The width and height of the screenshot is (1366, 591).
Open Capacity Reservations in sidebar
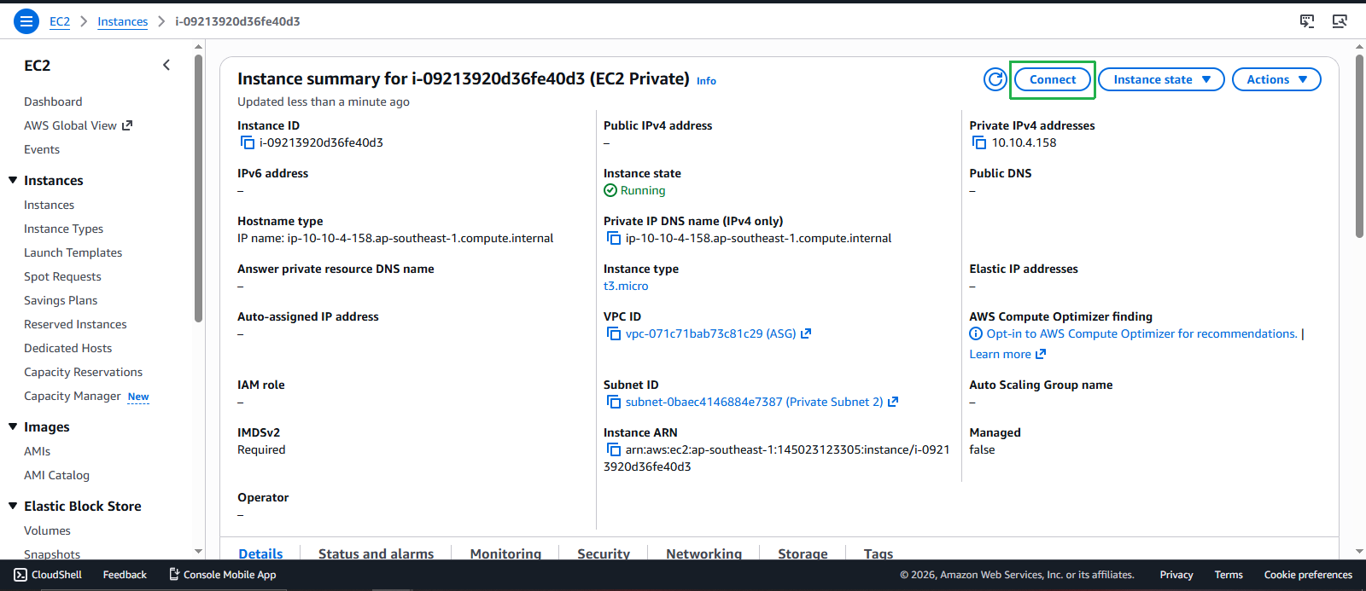tap(83, 372)
